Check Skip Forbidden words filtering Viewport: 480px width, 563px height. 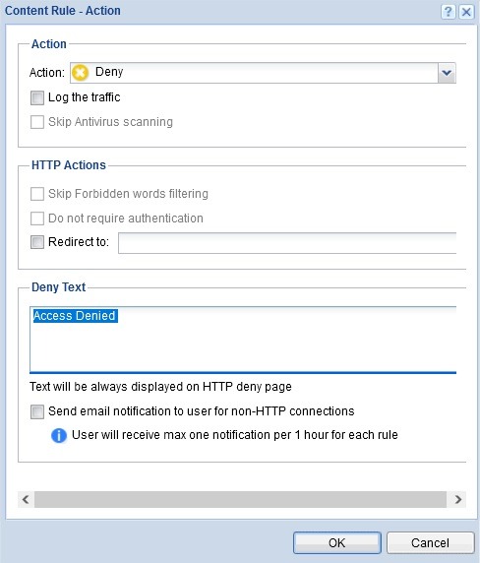tap(37, 194)
